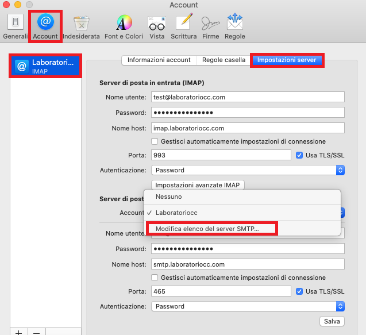Switch to Regole casella tab

224,60
